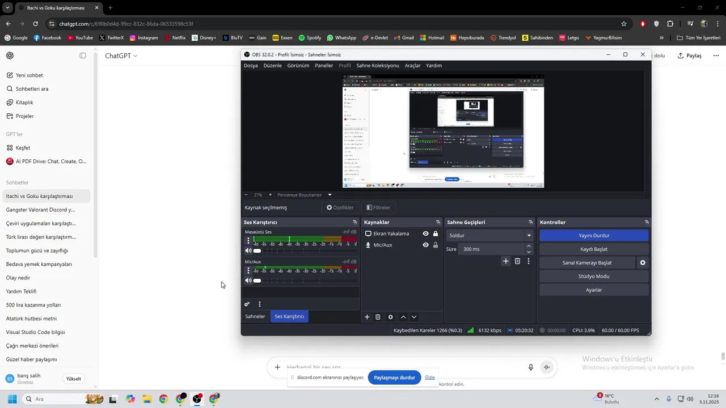The image size is (726, 408).
Task: Click Yayını Durdur button
Action: [594, 235]
